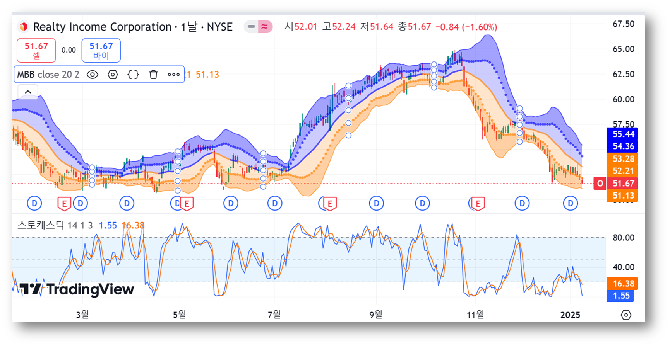
Task: Click the 40.00 stochastic level label
Action: 623,267
